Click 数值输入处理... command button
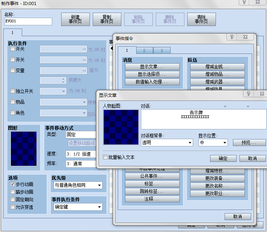Screen dimensions: 267x232 coord(152,82)
